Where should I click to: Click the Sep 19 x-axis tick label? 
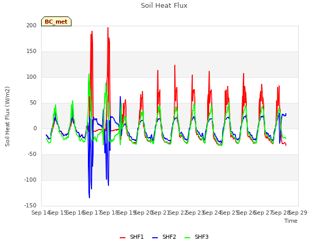[127, 213]
